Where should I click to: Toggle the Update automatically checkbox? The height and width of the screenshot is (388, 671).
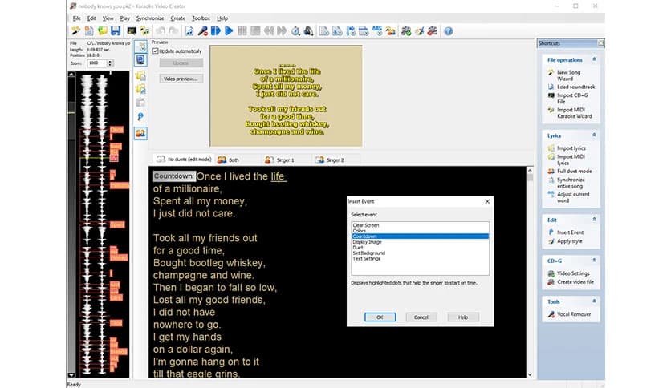tap(156, 51)
